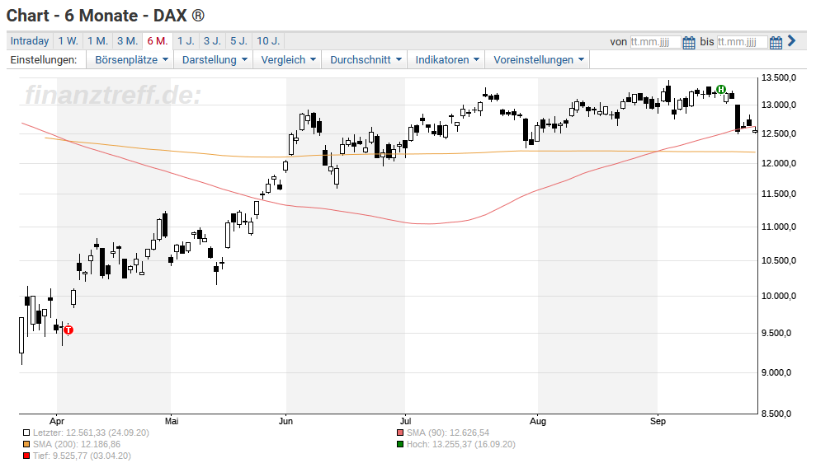The image size is (816, 463).
Task: Switch to the Intraday tab
Action: (30, 41)
